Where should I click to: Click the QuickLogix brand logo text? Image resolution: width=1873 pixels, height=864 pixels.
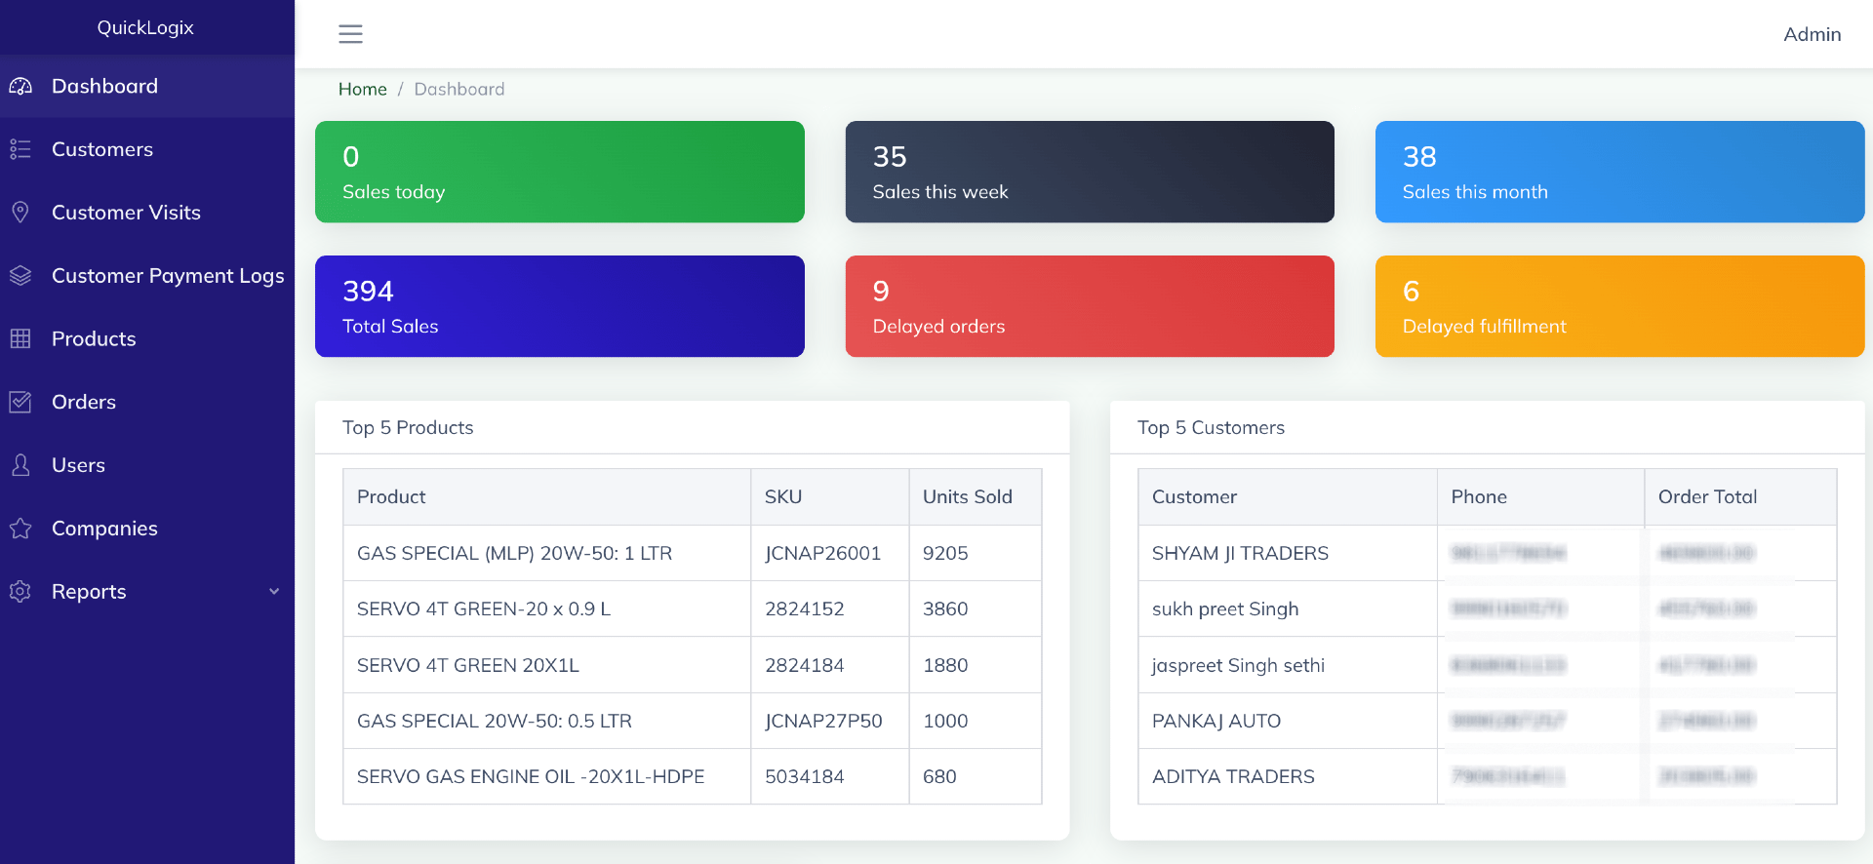coord(145,27)
